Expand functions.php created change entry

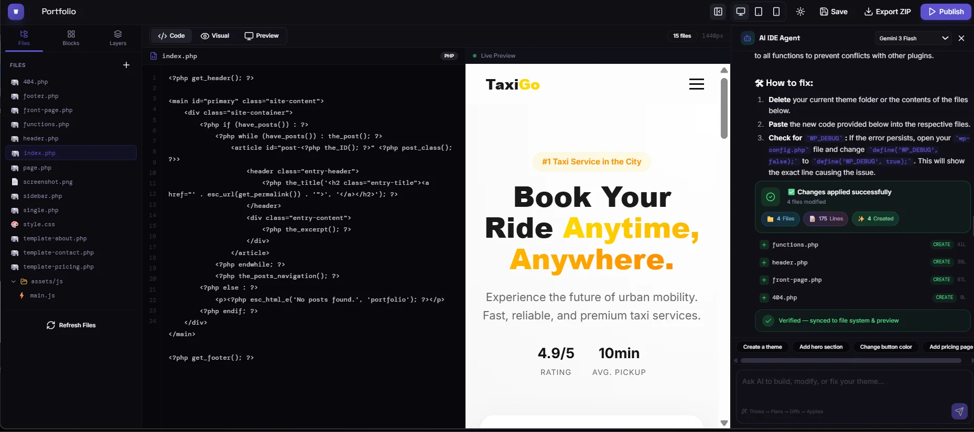coord(862,245)
